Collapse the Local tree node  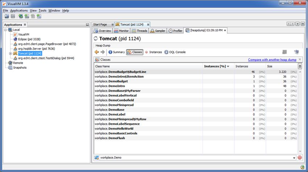click(5, 30)
